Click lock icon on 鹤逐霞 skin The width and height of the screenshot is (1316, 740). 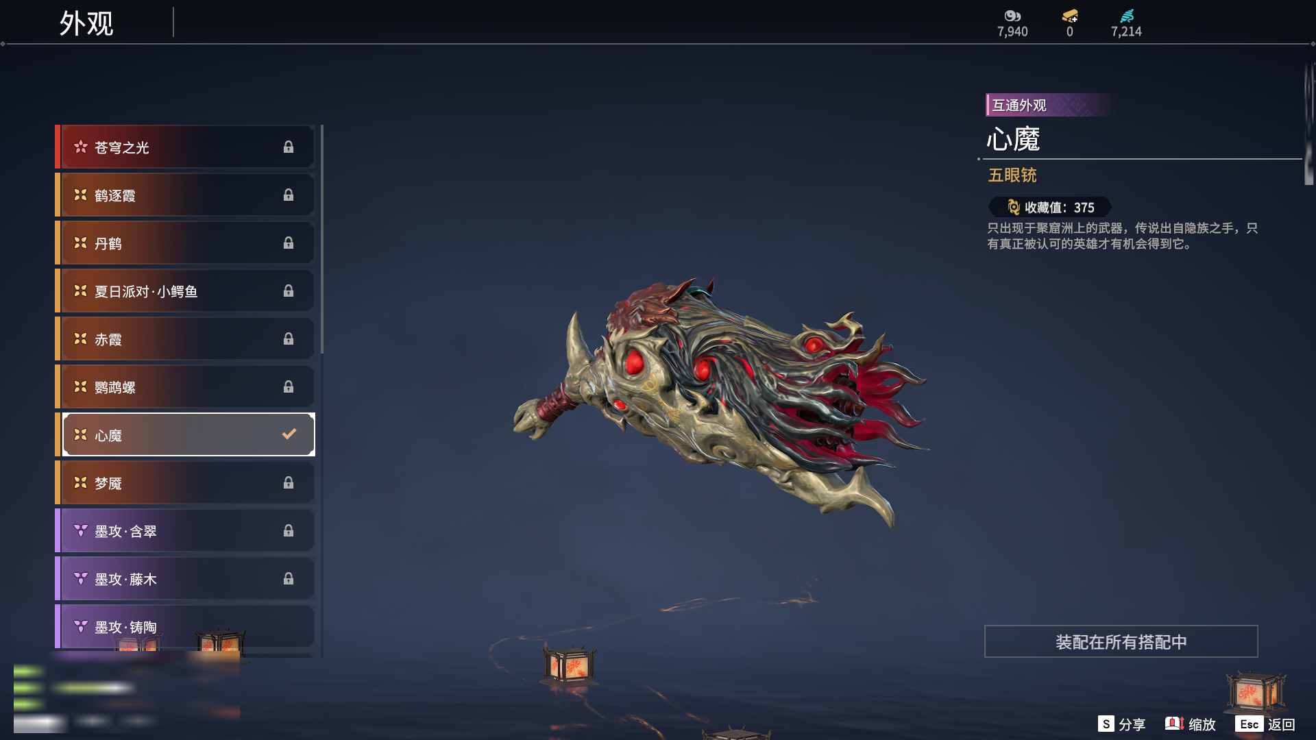click(289, 195)
